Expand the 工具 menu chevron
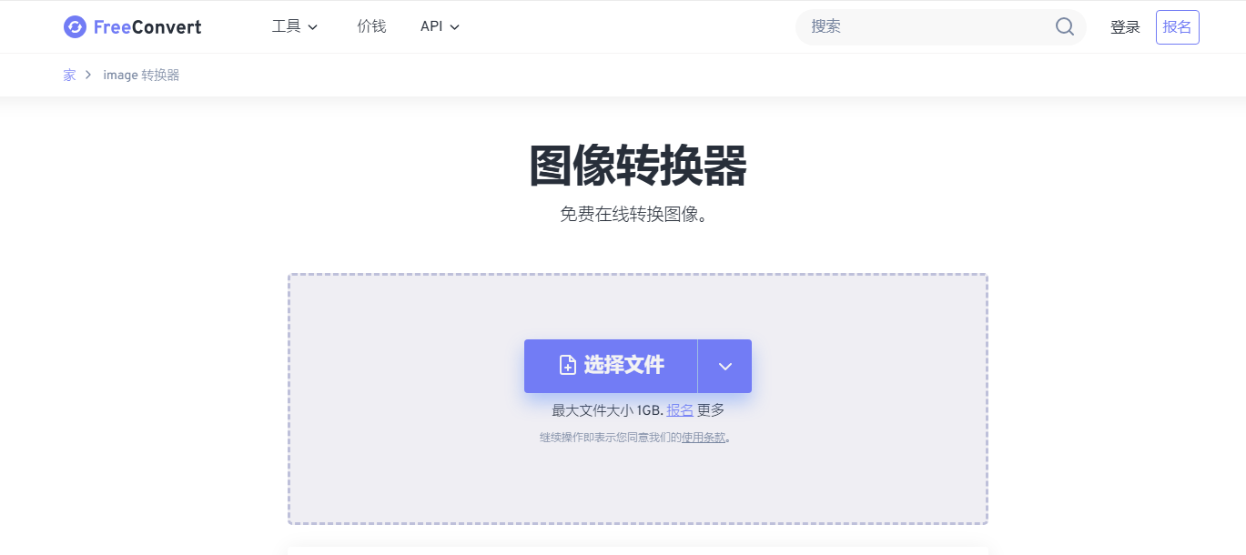1246x555 pixels. [x=312, y=27]
